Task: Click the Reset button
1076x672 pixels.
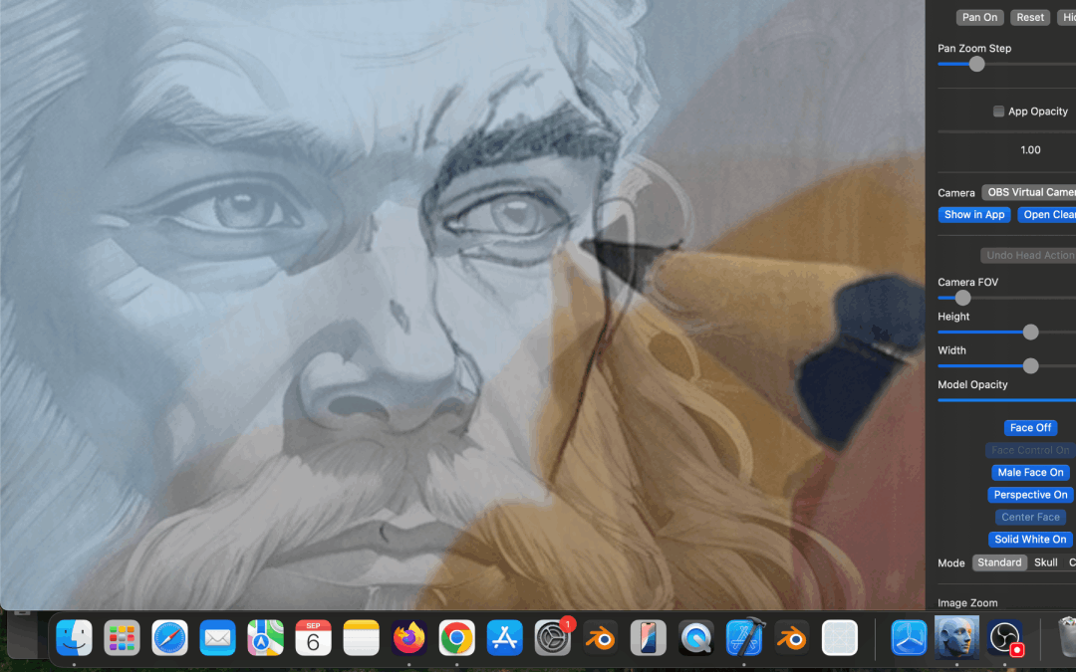Action: click(1030, 17)
